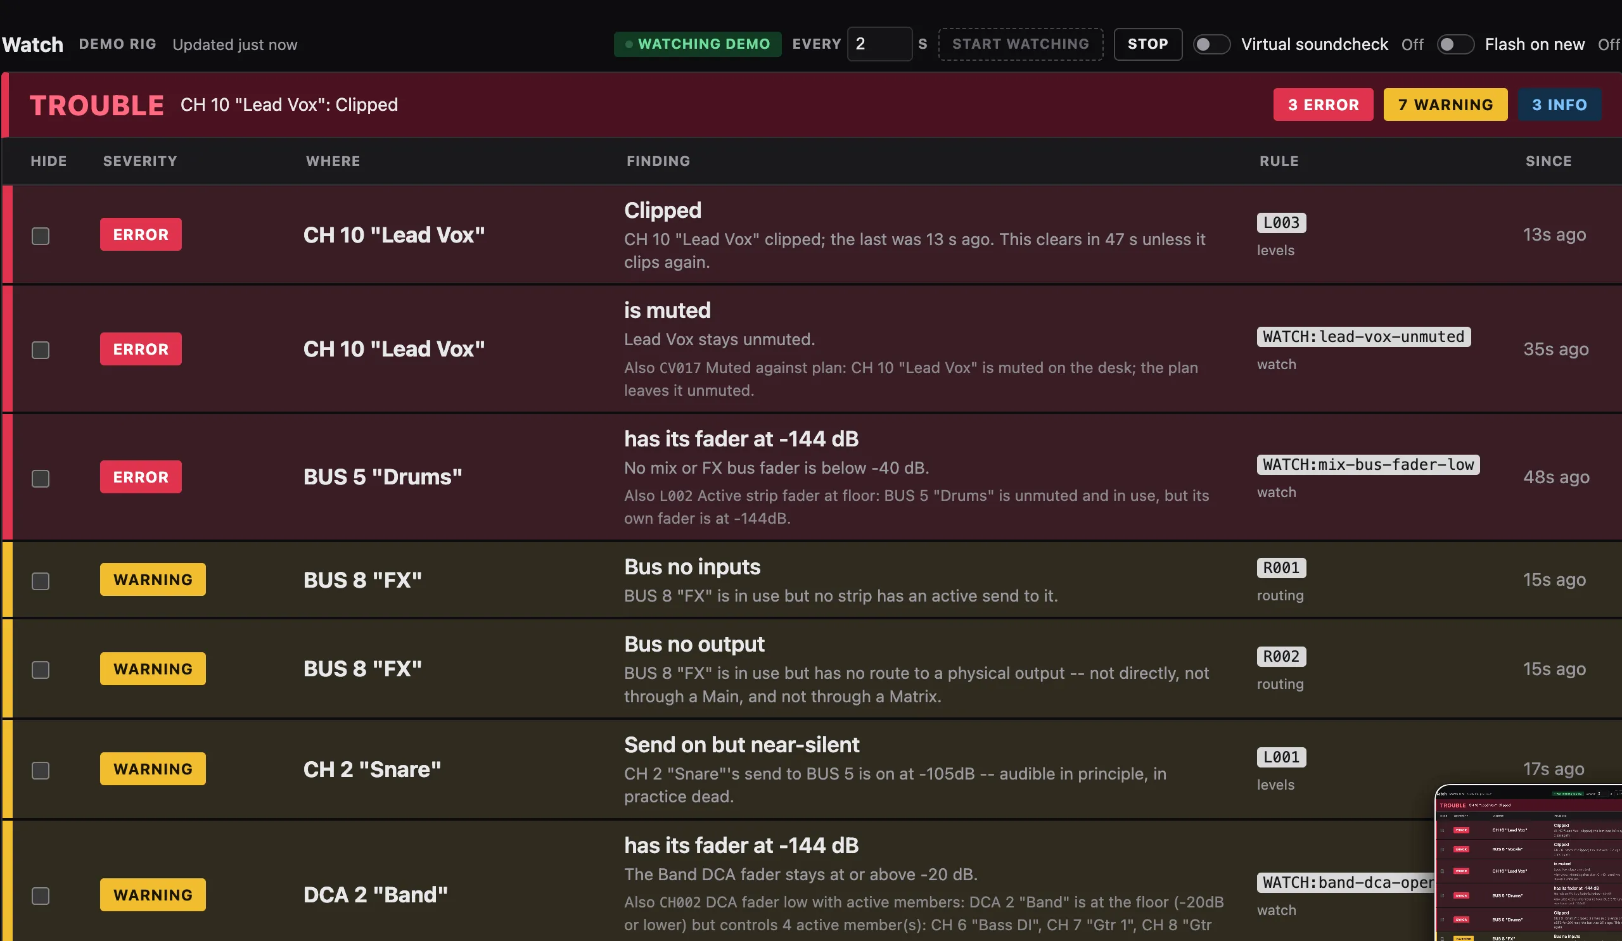
Task: Click the SINCE column header
Action: pyautogui.click(x=1549, y=161)
